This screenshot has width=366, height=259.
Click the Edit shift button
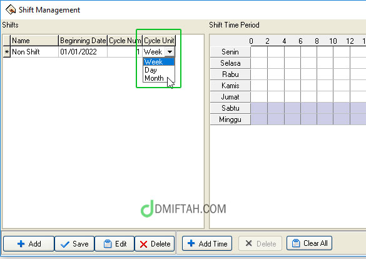tap(114, 243)
